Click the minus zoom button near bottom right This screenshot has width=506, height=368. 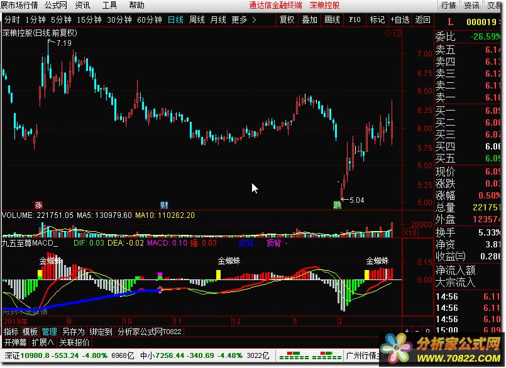[x=417, y=331]
